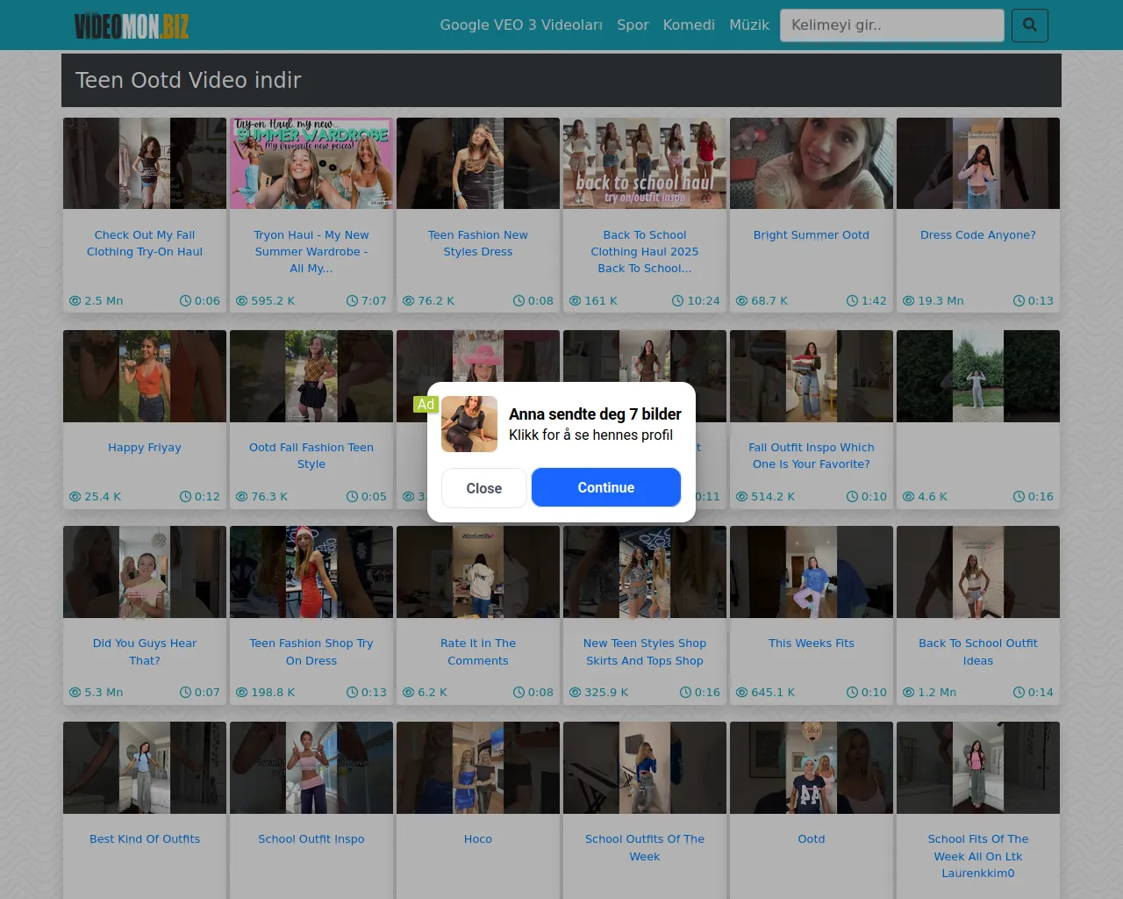The image size is (1123, 899).
Task: Open the Komedi category
Action: [689, 25]
